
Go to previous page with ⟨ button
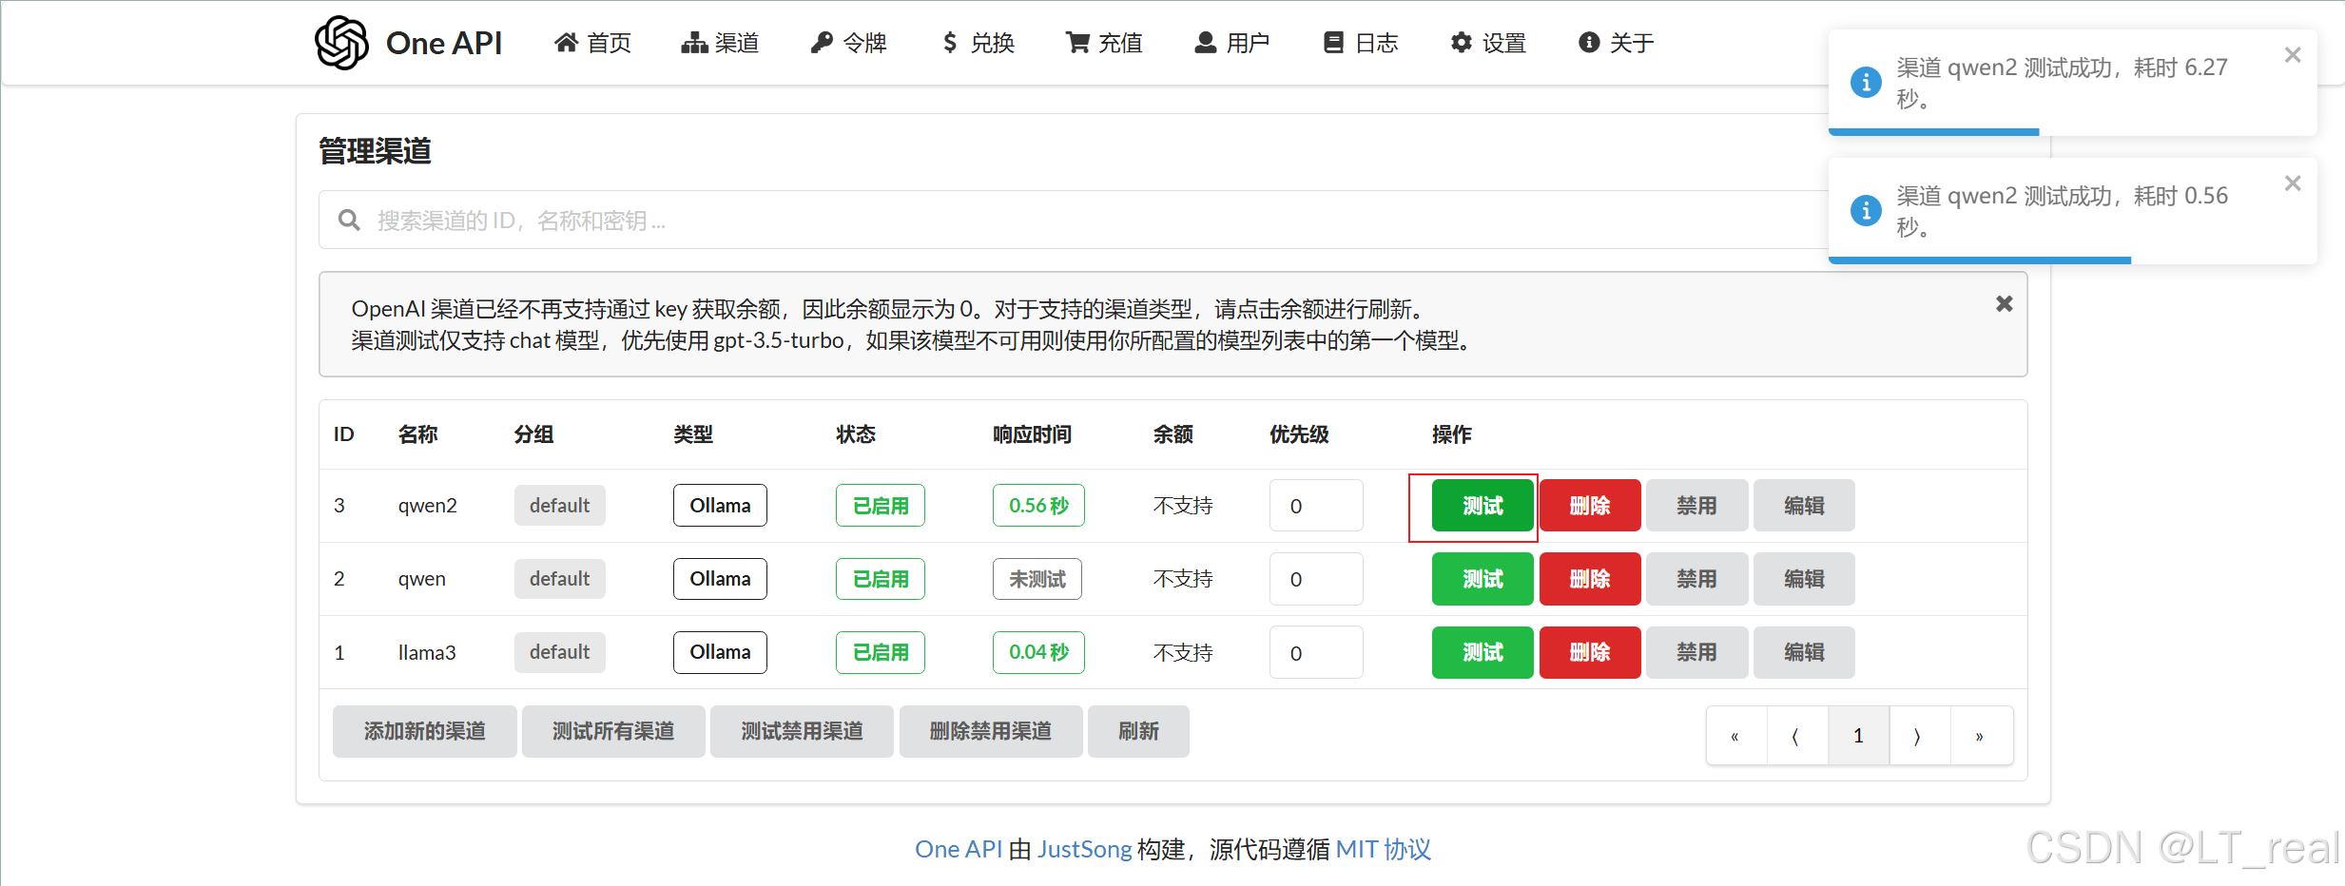click(x=1797, y=736)
